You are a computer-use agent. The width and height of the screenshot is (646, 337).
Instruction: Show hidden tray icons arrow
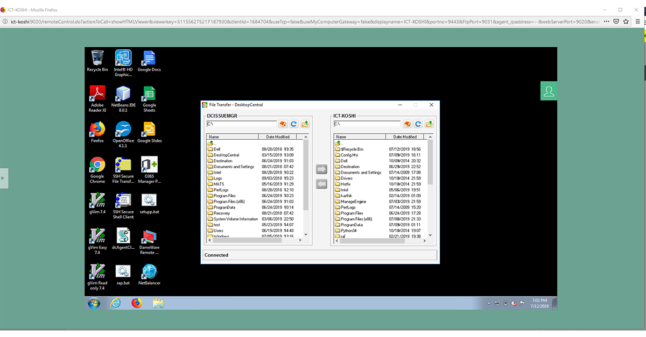(x=488, y=304)
